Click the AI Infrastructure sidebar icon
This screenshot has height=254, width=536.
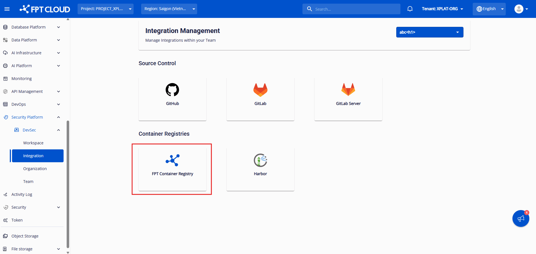click(5, 53)
